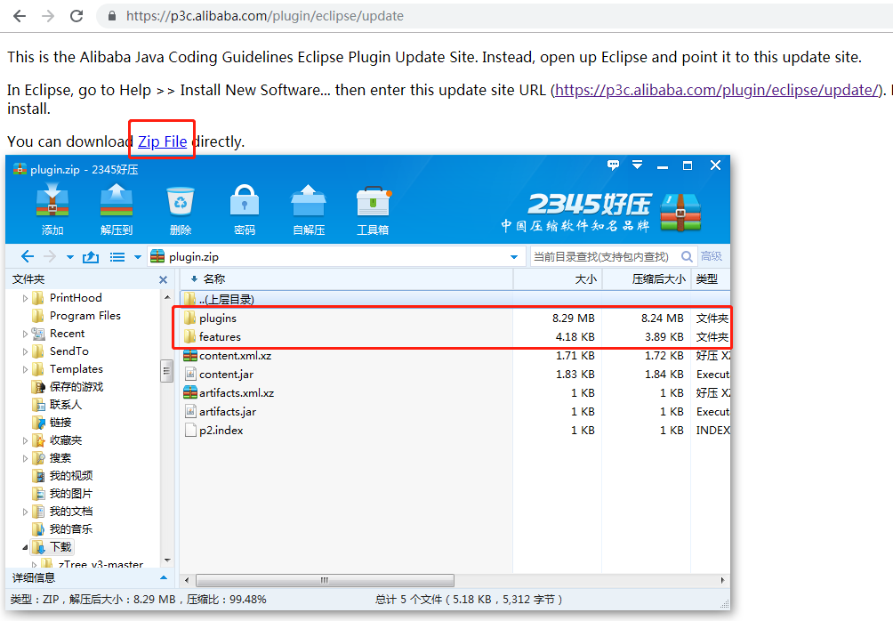Open the plugin.zip address path dropdown
This screenshot has width=893, height=621.
pos(514,256)
